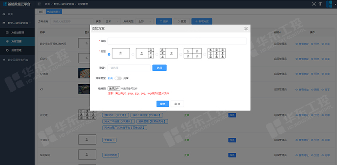
Task: Click the 能耗管理【数智化配电】 tag
Action: tap(152, 121)
